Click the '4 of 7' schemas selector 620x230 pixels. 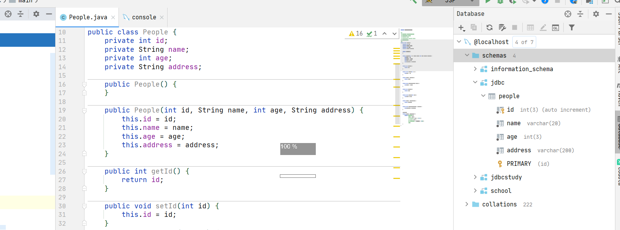pos(524,42)
